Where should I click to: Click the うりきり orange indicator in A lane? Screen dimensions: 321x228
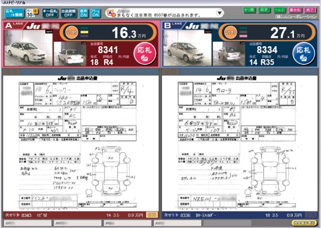72,32
